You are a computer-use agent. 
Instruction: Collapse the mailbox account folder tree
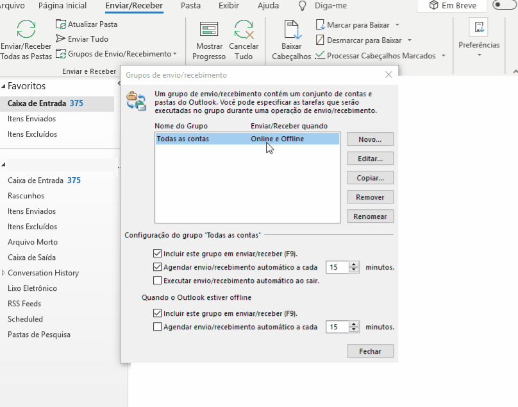pos(3,164)
